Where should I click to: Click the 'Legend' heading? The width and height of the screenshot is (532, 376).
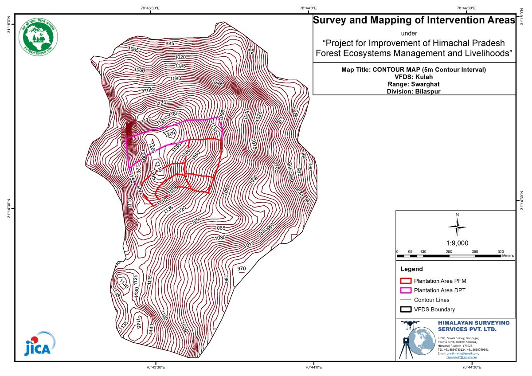point(411,269)
